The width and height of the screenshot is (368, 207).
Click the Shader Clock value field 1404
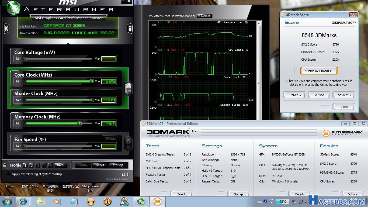[x=109, y=100]
